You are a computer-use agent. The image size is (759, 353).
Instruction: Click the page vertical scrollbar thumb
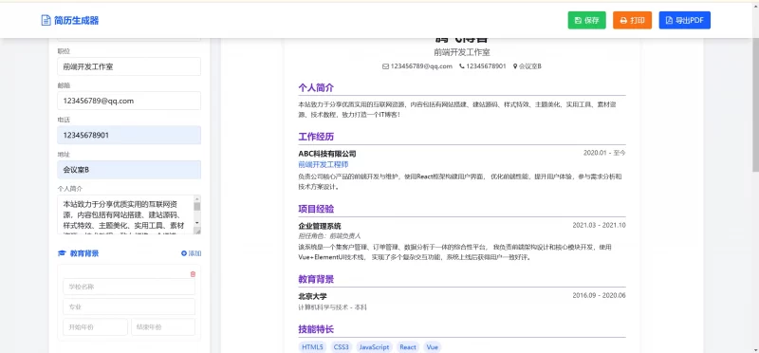pos(755,105)
